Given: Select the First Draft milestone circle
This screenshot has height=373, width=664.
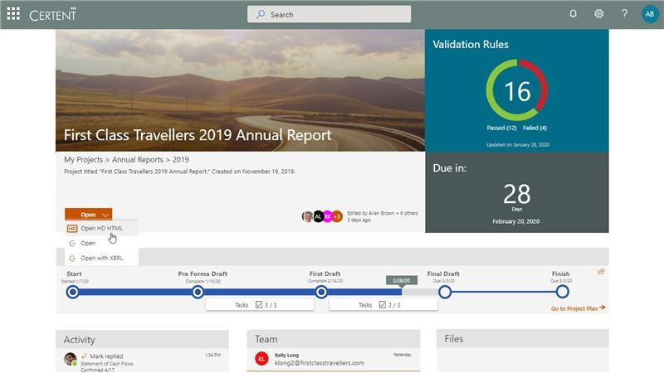Looking at the screenshot, I should click(x=321, y=292).
